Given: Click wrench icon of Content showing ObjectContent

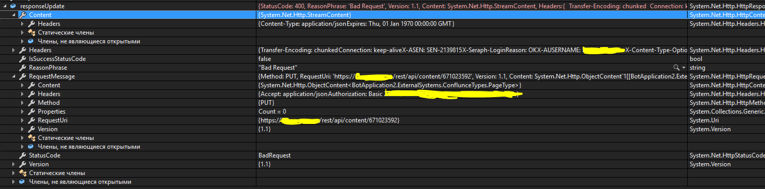Looking at the screenshot, I should tap(31, 85).
